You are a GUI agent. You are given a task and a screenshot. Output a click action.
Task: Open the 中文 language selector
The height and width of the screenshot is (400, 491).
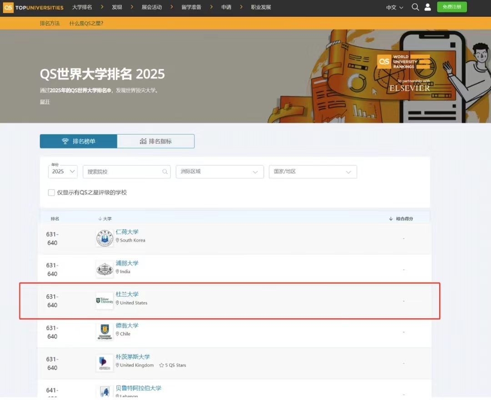tap(395, 8)
